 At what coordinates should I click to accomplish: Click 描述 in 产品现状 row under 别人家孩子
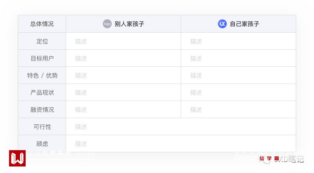[x=81, y=92]
